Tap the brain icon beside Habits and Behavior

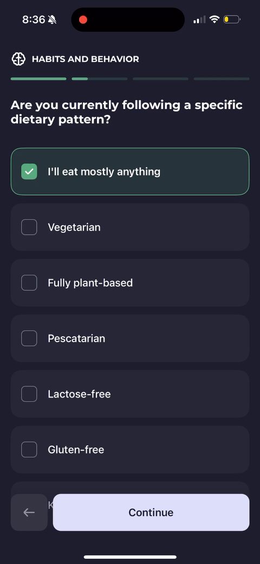coord(18,59)
